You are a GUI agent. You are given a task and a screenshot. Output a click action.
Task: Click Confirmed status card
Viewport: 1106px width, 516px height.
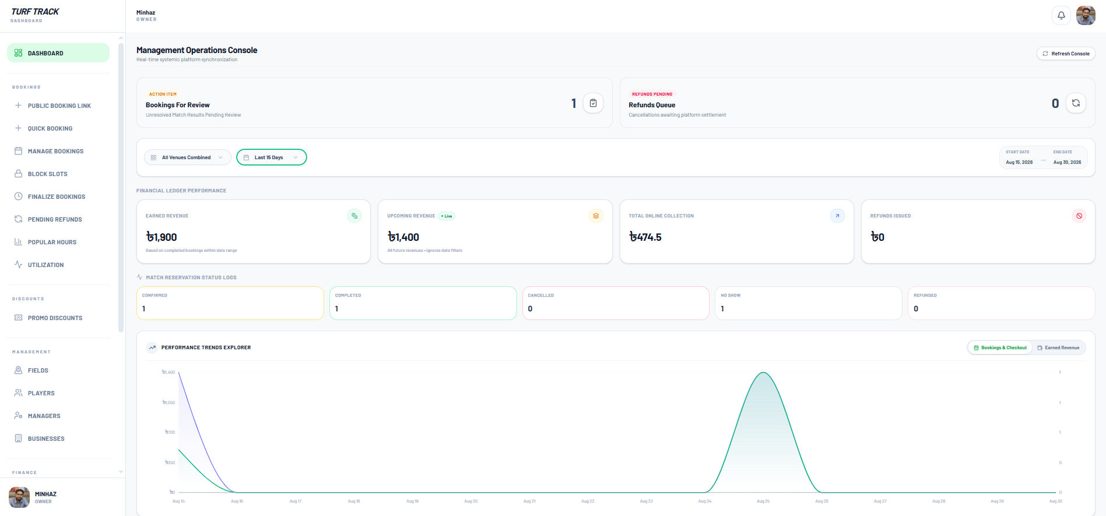click(x=230, y=303)
